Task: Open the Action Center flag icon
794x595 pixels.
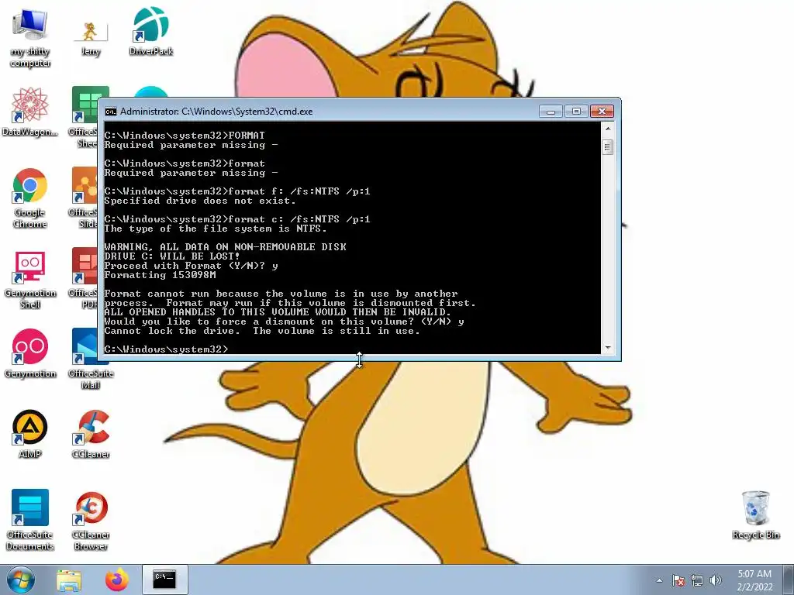Action: (x=678, y=580)
